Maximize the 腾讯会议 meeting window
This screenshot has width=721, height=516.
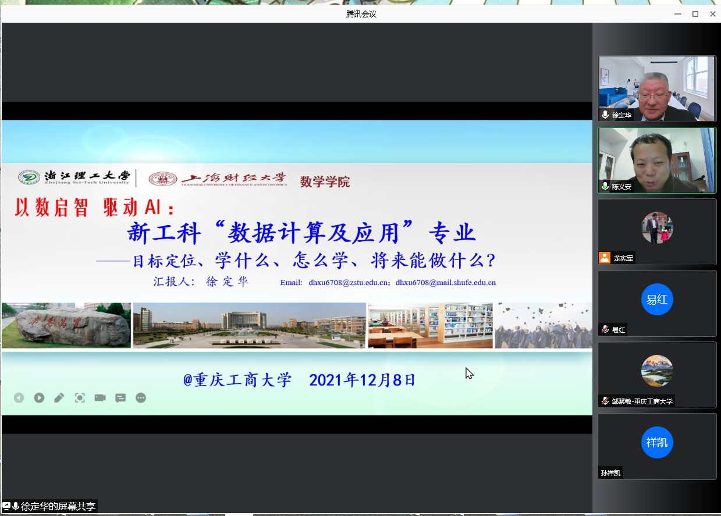[x=695, y=14]
